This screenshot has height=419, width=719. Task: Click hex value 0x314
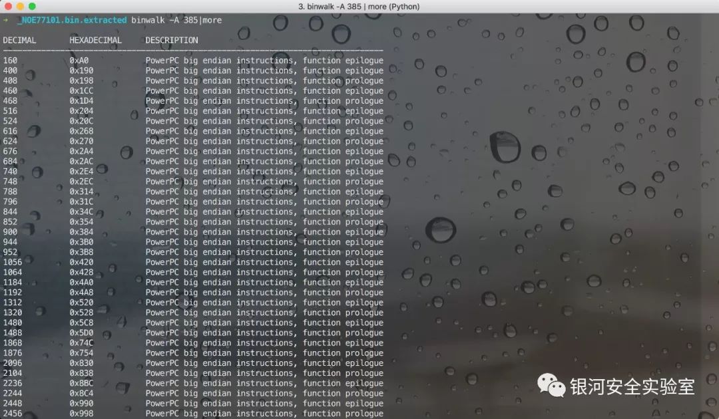81,192
